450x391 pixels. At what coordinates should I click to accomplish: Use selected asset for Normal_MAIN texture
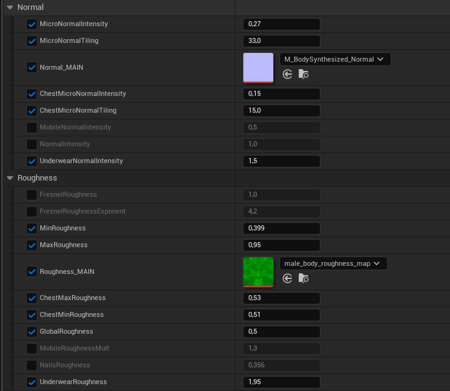click(x=288, y=74)
